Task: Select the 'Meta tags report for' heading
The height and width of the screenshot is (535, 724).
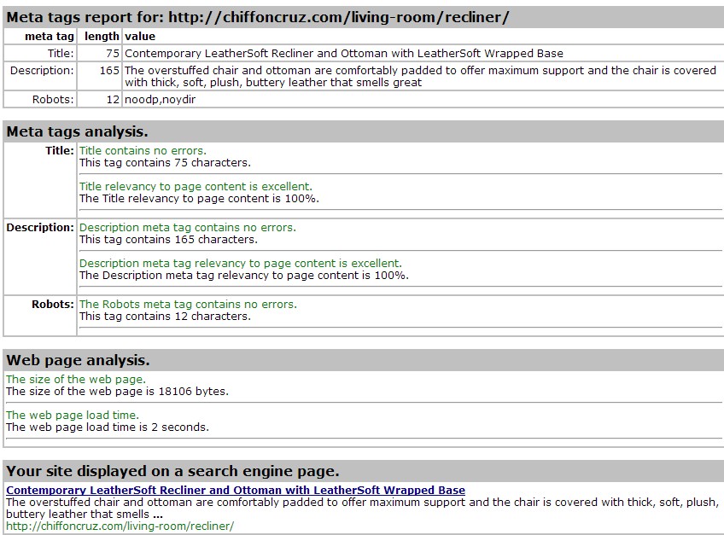Action: pyautogui.click(x=258, y=17)
